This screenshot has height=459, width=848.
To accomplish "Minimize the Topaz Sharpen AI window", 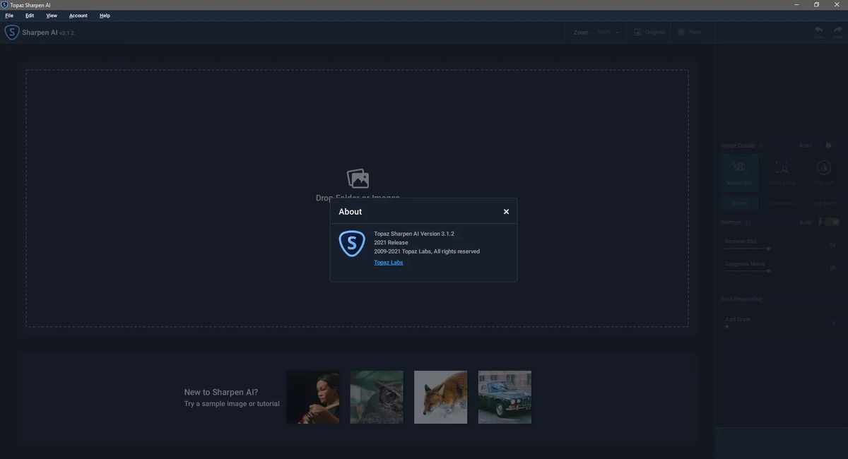I will coord(796,5).
